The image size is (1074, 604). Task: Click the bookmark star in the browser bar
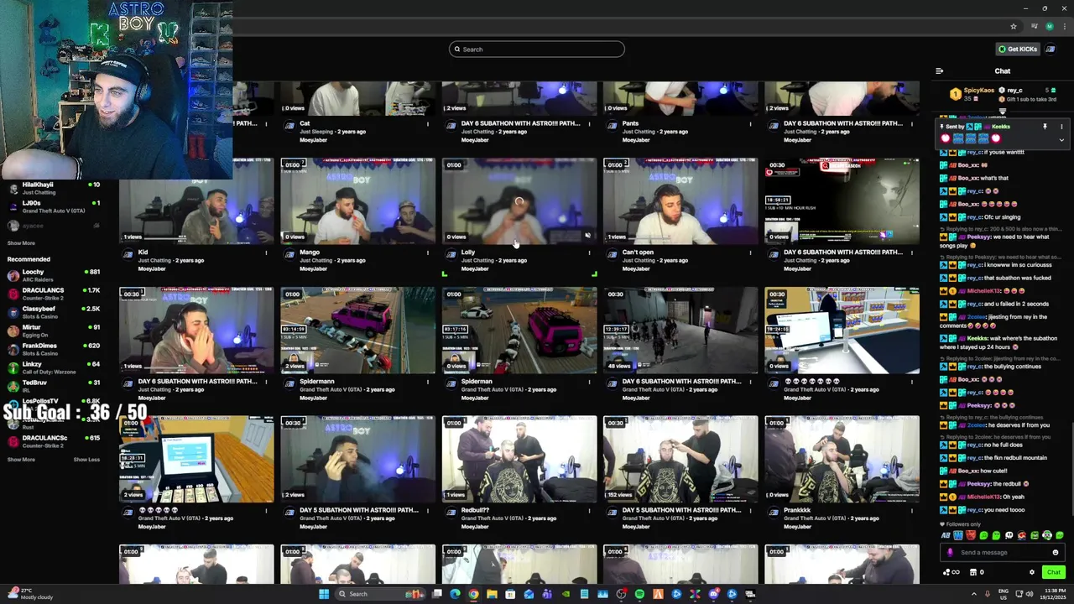tap(1014, 26)
